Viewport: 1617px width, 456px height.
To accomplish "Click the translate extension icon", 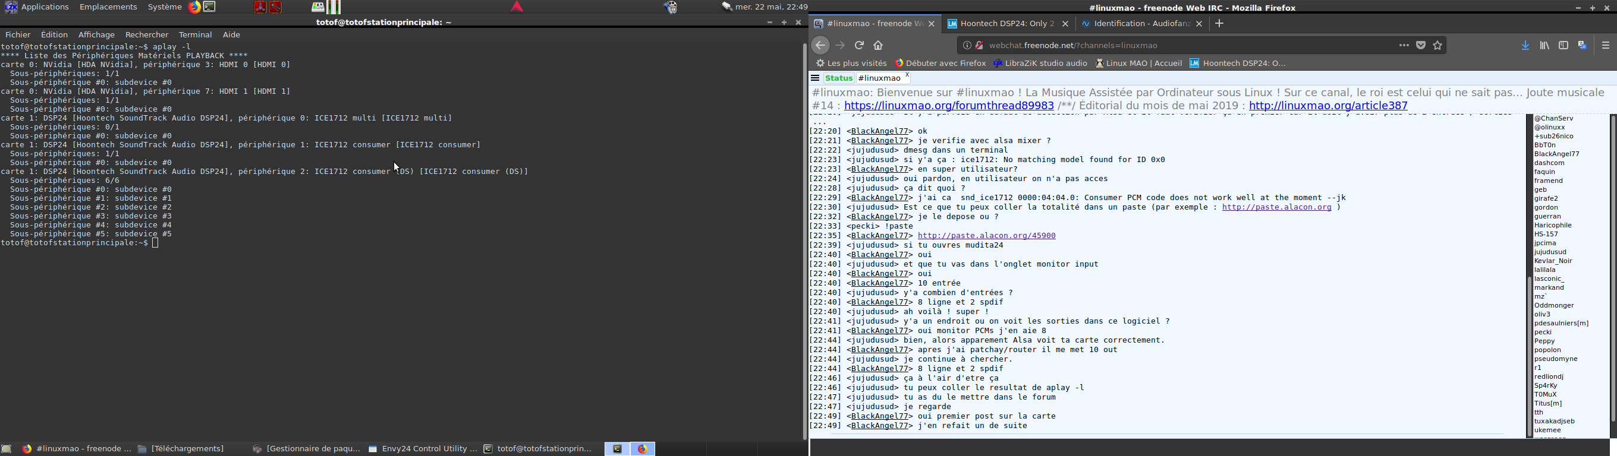I will tap(1583, 46).
